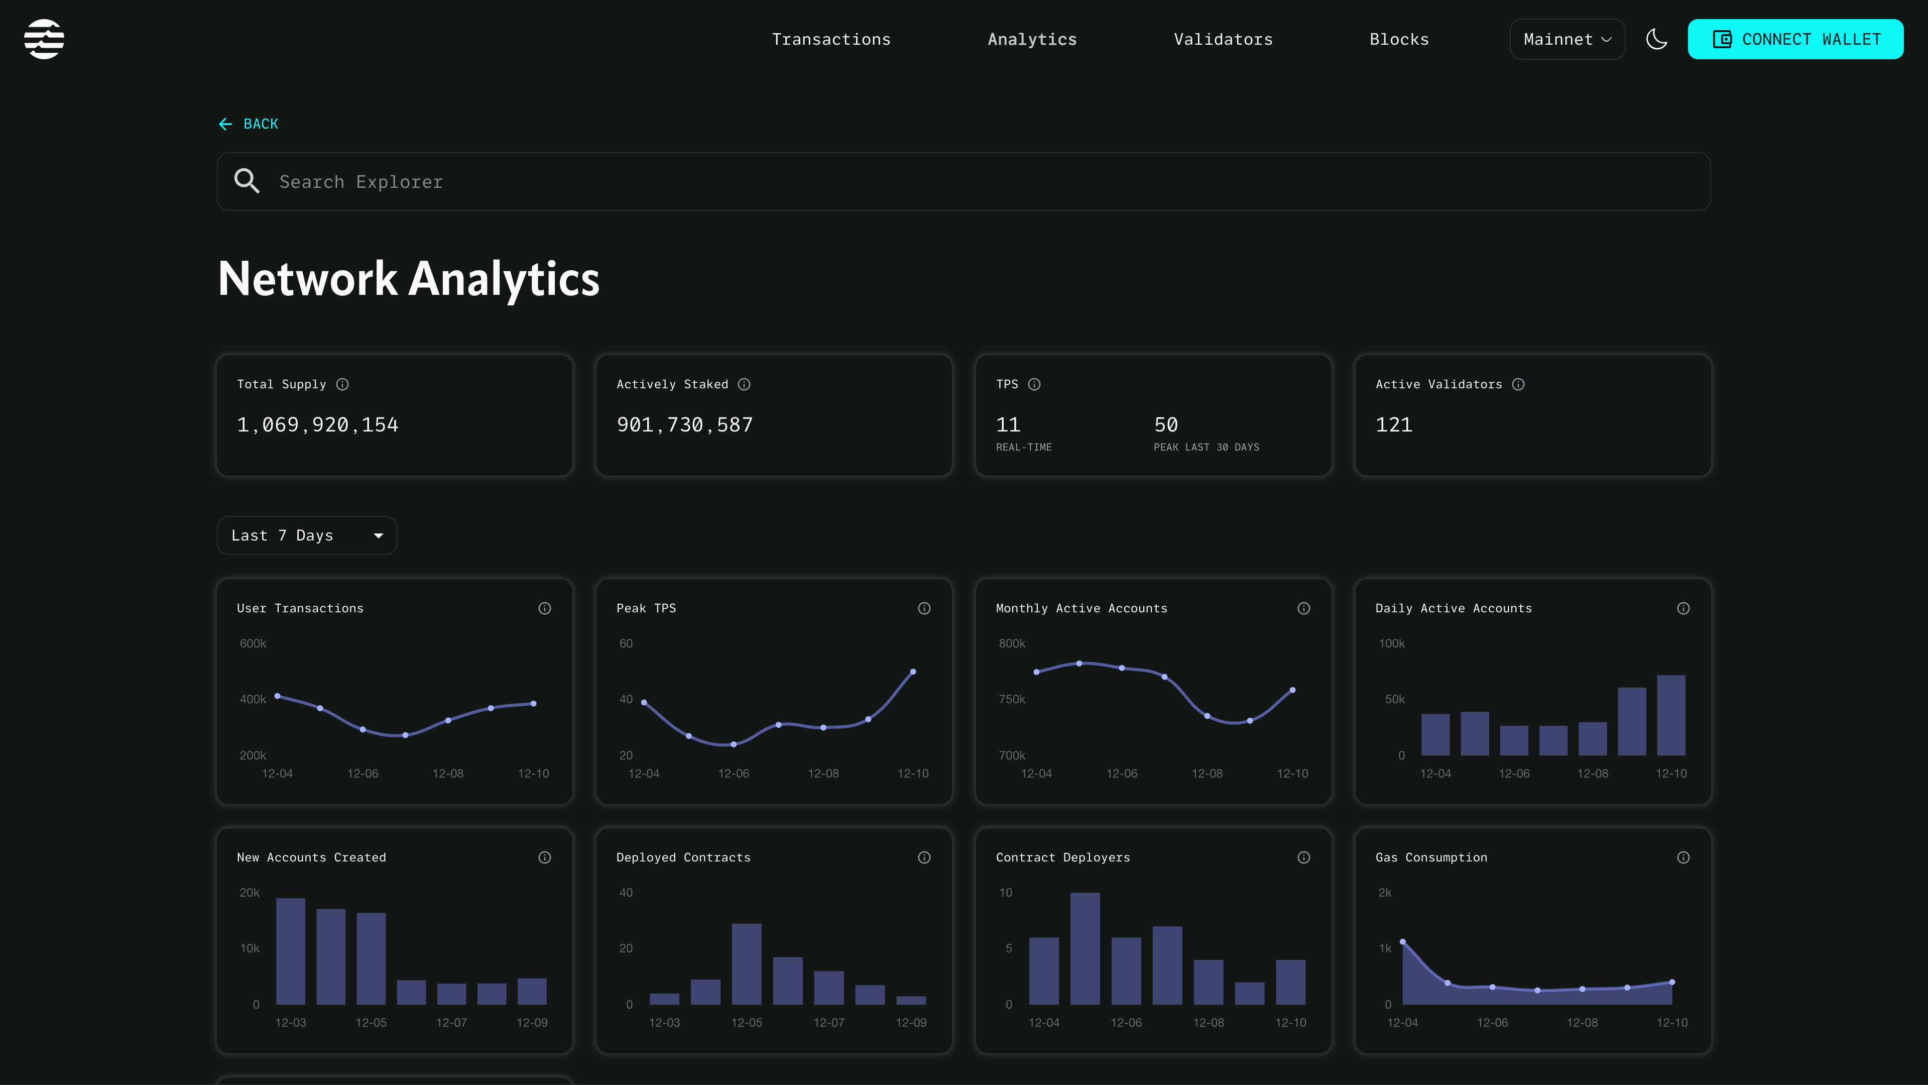Screen dimensions: 1928x1085
Task: Go back using the BACK link
Action: tap(249, 124)
